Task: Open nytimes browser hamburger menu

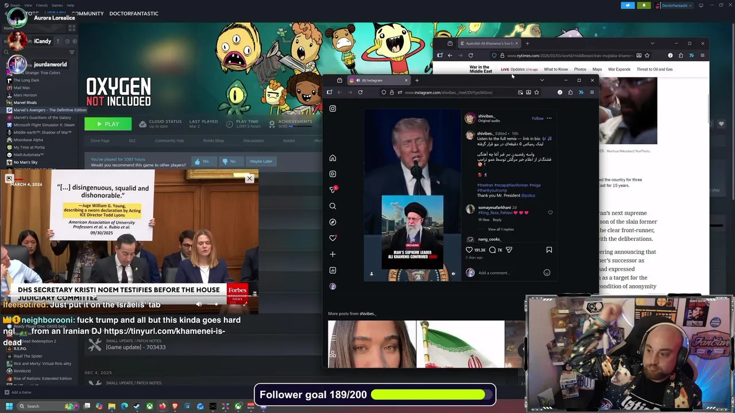Action: pos(702,56)
